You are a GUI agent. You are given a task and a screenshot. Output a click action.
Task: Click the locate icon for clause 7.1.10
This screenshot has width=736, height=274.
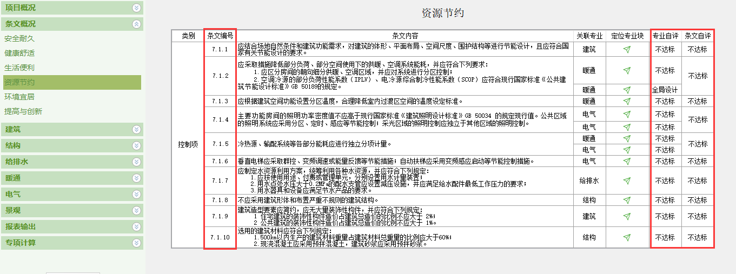pyautogui.click(x=627, y=237)
